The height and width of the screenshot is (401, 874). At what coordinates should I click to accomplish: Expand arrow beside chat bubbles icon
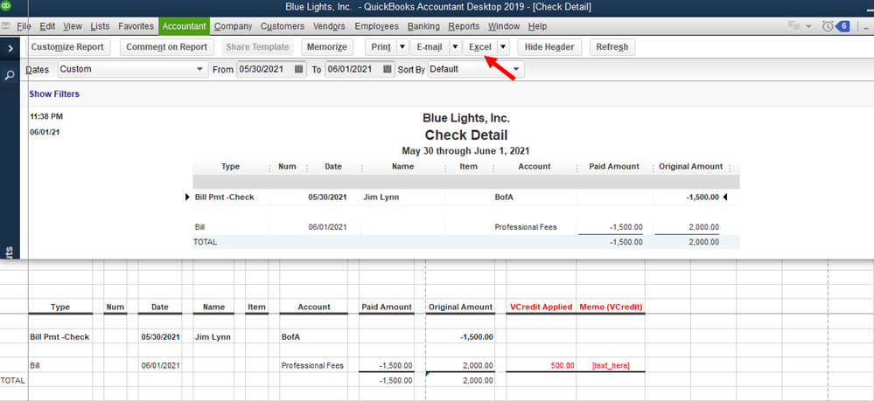pos(808,27)
